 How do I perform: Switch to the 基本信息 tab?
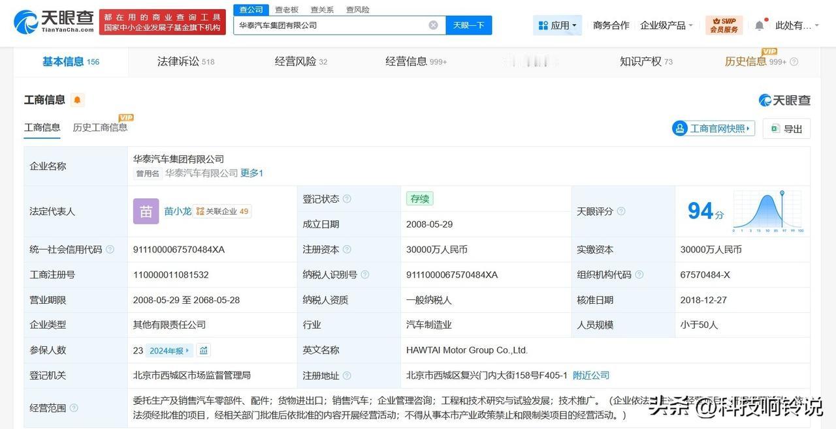tap(71, 62)
